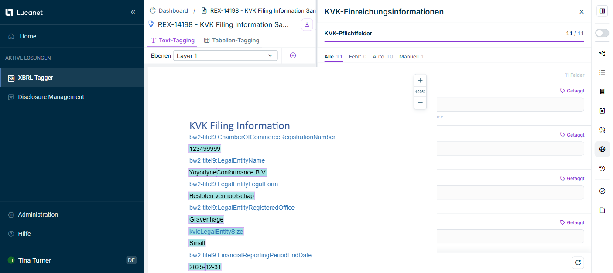Close the KVK-Einreichungsinformationen panel
The image size is (613, 273).
pos(581,12)
